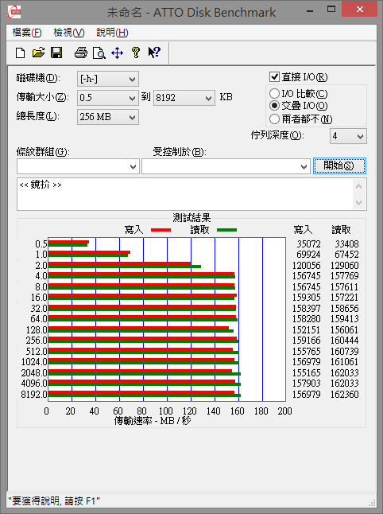Click the resize grip at window corner
The height and width of the screenshot is (514, 383).
click(372, 503)
